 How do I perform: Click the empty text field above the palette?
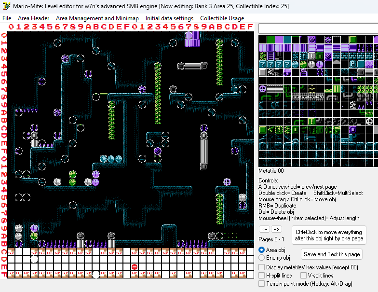click(x=318, y=28)
